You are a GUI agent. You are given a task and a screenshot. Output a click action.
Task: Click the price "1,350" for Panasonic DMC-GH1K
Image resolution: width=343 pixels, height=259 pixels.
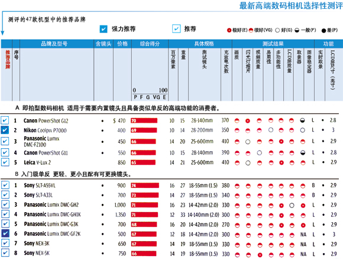[x=121, y=215]
